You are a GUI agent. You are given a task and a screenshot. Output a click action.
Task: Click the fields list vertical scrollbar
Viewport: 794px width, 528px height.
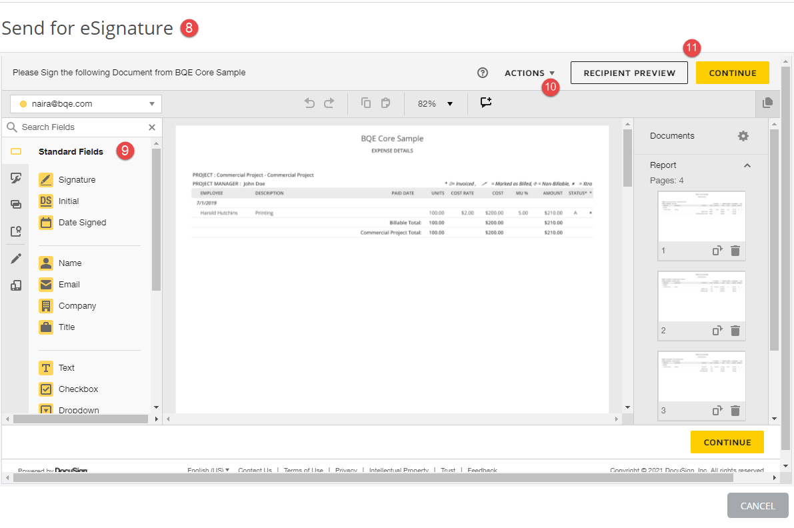[x=156, y=220]
